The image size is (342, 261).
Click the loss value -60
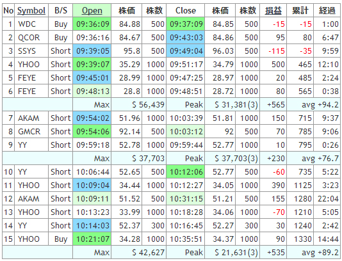(x=279, y=171)
